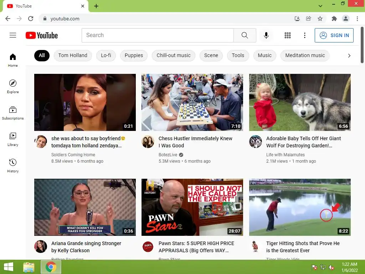Viewport: 365px width, 274px height.
Task: Play the baby and dog 6:56 thumbnail
Action: coord(300,102)
